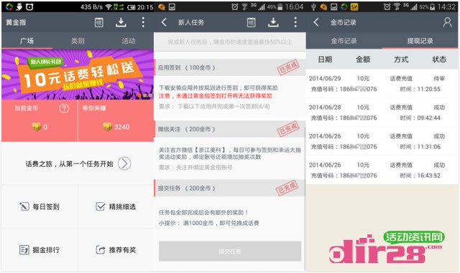Open 掘金排行 ranking

pyautogui.click(x=40, y=250)
